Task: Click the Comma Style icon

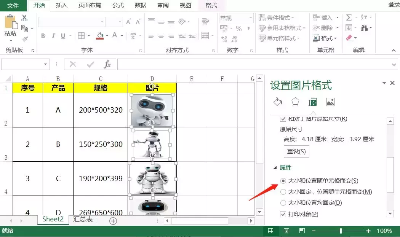Action: coord(248,28)
